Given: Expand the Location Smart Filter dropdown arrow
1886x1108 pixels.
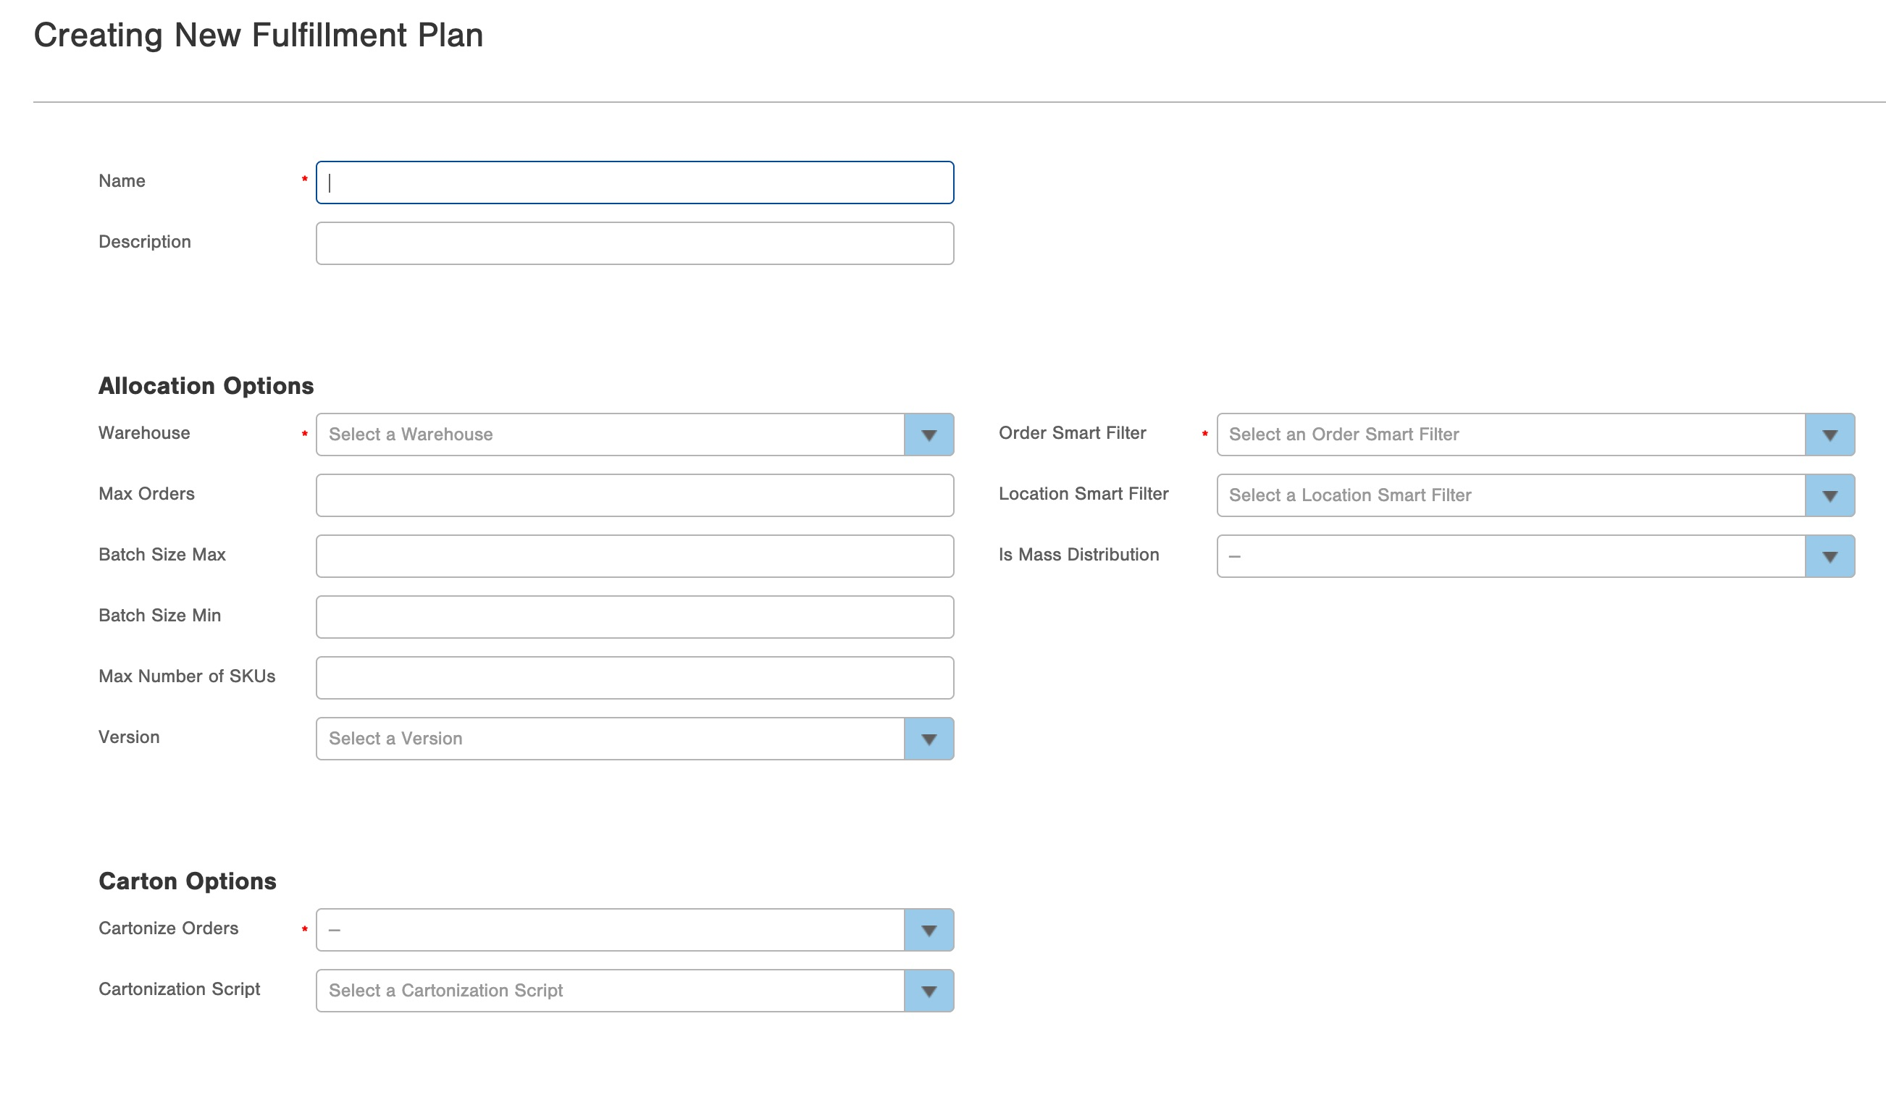Looking at the screenshot, I should point(1829,495).
